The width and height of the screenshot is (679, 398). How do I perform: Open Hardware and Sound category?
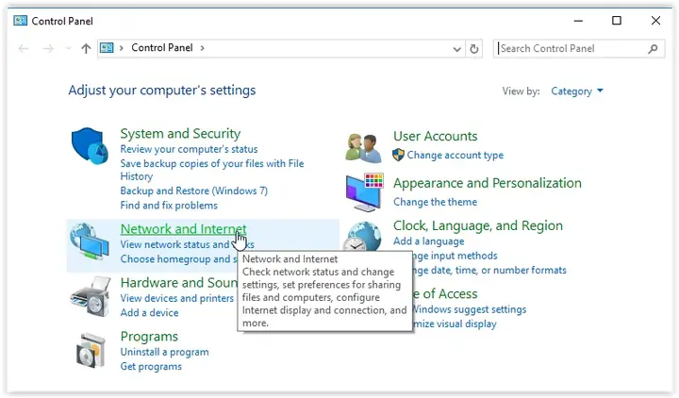click(x=179, y=282)
